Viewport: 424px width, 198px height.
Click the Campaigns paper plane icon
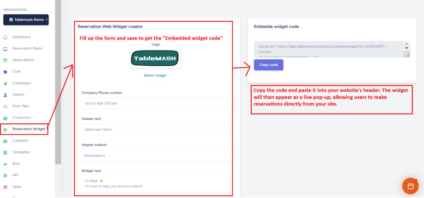point(5,83)
